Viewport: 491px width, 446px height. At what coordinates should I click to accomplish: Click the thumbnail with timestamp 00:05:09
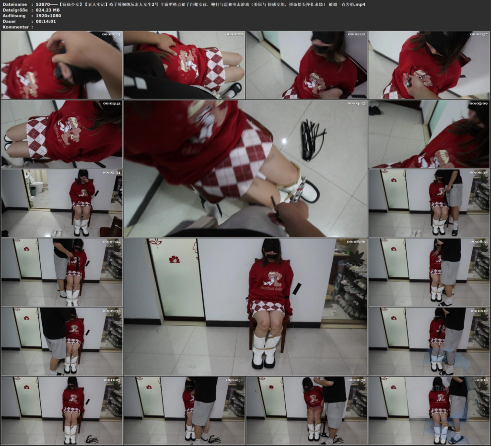[429, 134]
